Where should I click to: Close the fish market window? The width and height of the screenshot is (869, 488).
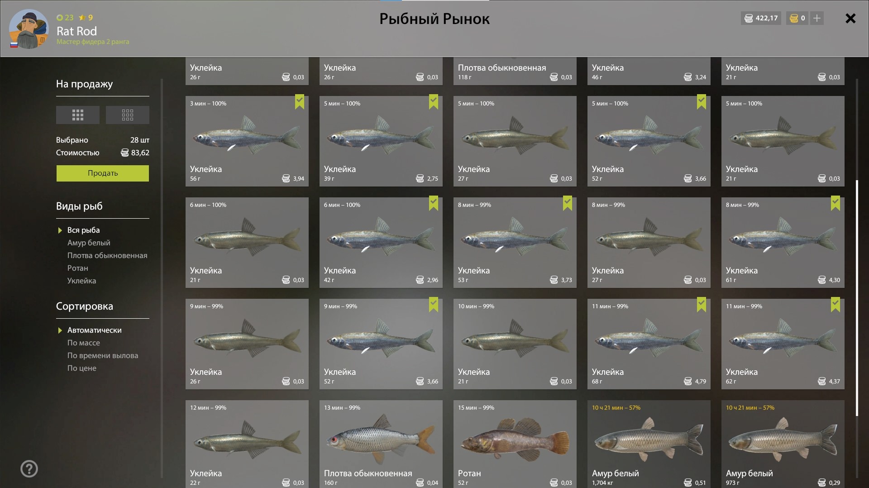coord(850,19)
